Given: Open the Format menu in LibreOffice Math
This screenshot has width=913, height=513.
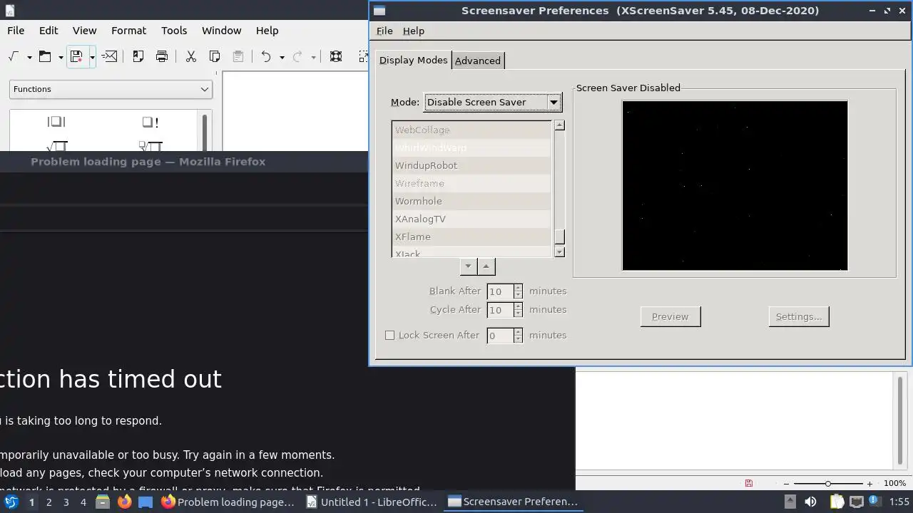Looking at the screenshot, I should click(129, 31).
